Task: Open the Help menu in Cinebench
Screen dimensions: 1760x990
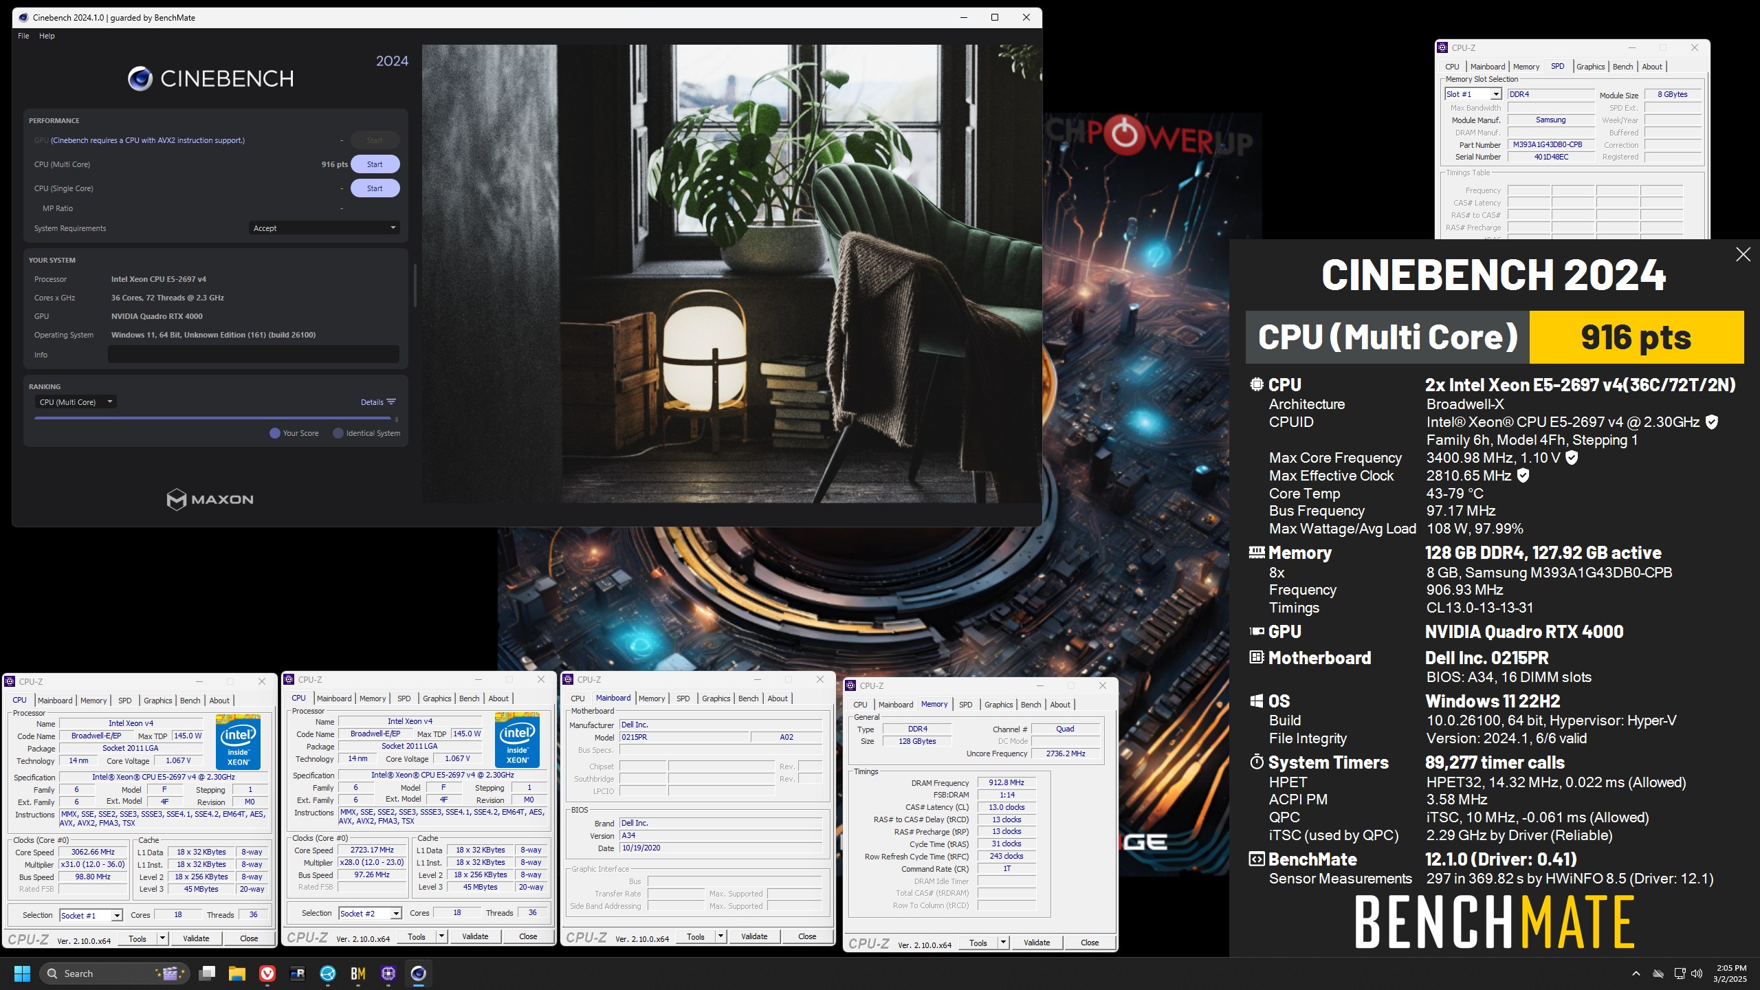Action: point(47,36)
